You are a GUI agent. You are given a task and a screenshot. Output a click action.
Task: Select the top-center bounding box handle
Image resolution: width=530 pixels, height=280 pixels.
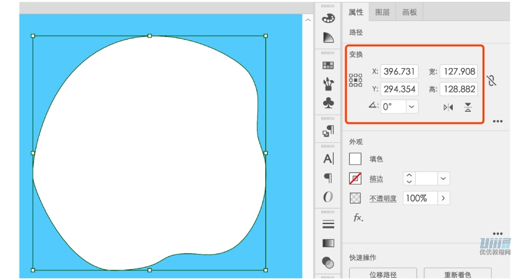[x=150, y=35]
